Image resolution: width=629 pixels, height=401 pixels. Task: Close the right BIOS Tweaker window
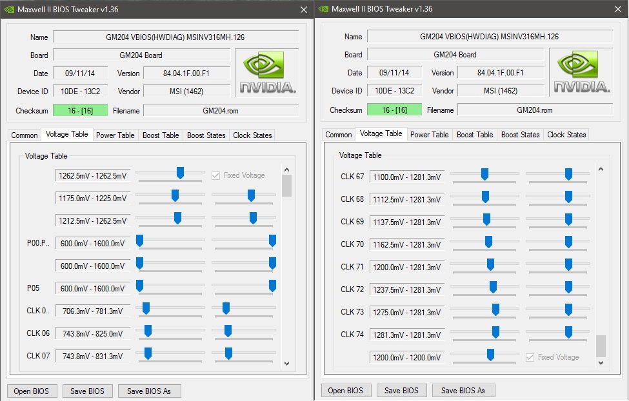pos(618,9)
